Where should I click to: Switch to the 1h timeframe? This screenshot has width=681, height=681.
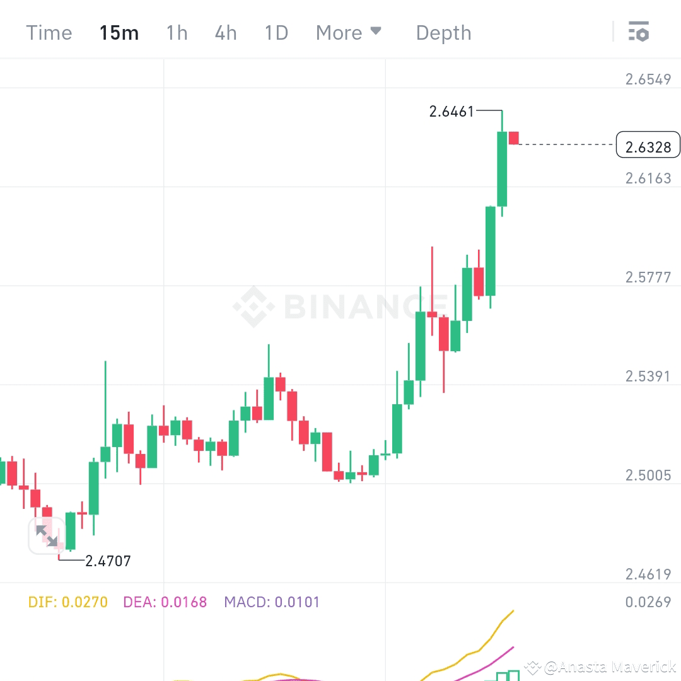[x=176, y=32]
